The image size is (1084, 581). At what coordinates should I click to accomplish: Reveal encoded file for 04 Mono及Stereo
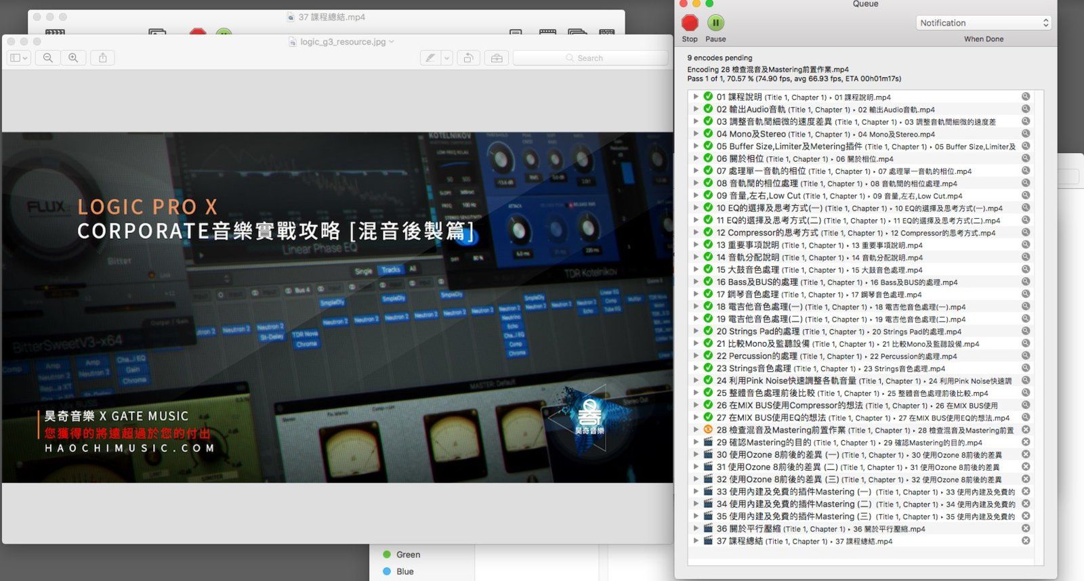(x=1026, y=134)
